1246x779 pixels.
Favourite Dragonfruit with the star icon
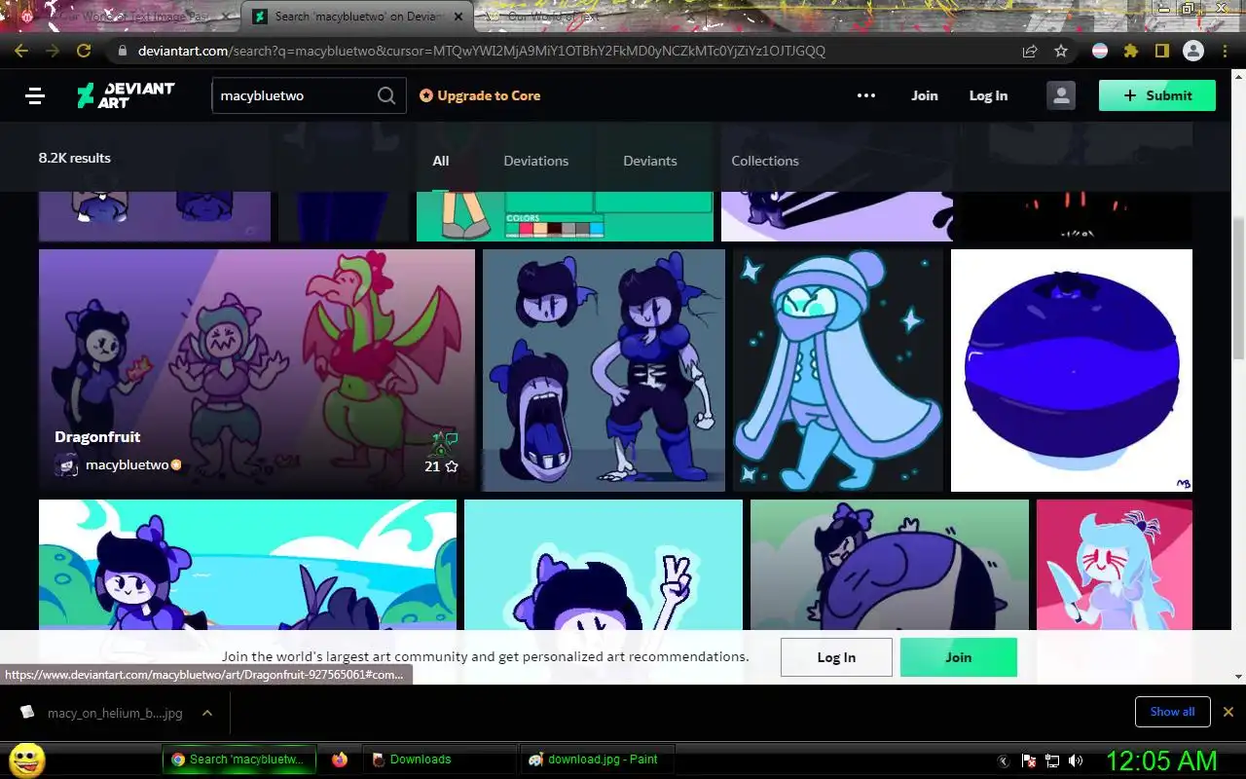click(451, 466)
